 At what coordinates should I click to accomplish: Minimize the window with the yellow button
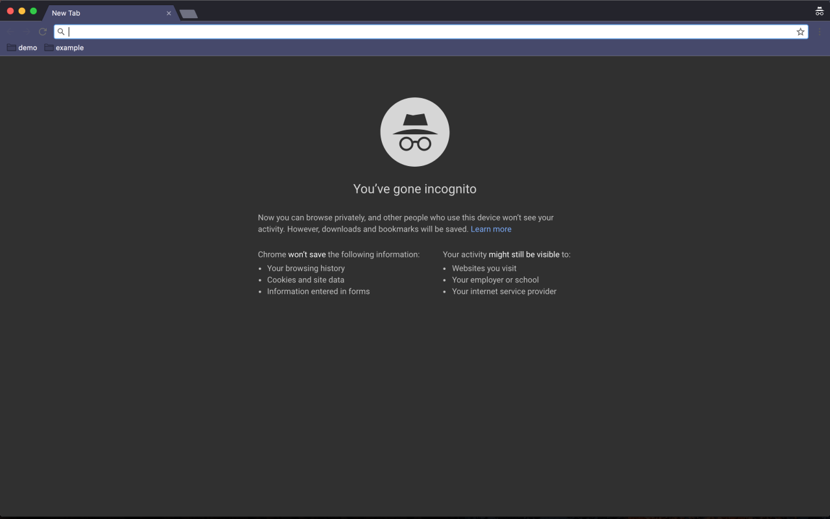(22, 11)
